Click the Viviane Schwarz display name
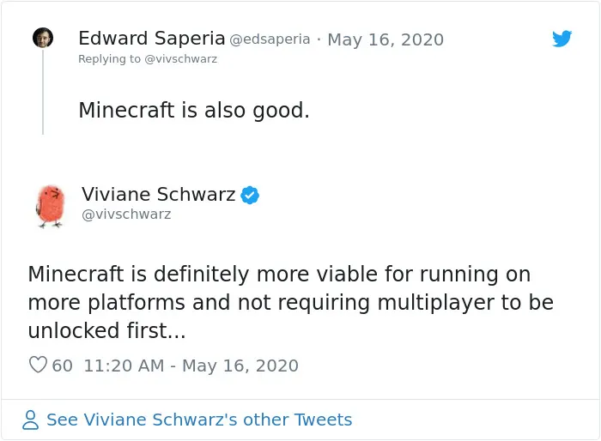The width and height of the screenshot is (601, 441). coord(158,194)
